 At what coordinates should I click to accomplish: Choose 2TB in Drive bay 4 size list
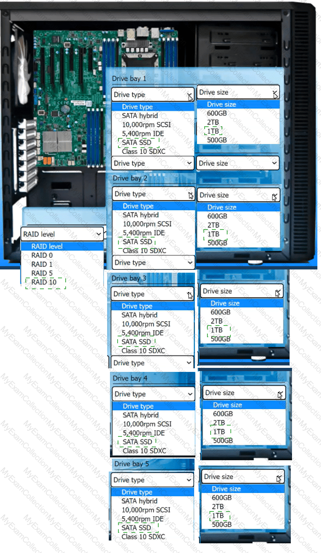point(219,423)
